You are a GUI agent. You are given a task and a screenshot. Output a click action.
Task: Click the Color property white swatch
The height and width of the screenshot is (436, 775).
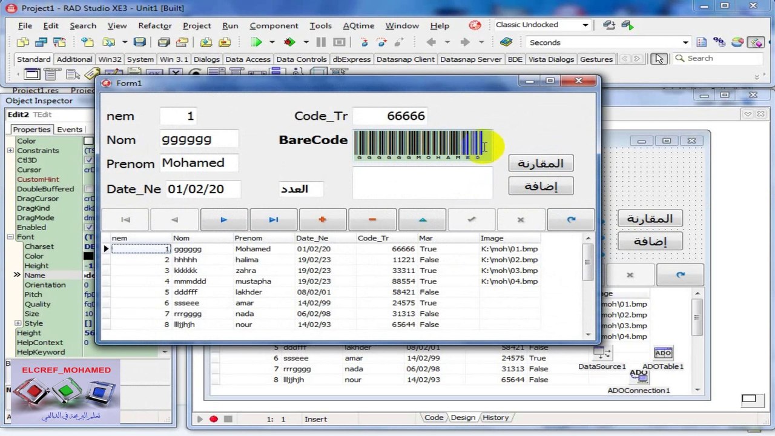coord(88,141)
